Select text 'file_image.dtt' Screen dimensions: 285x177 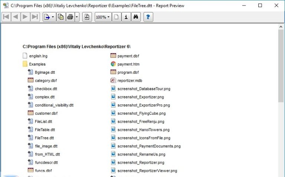coord(46,146)
